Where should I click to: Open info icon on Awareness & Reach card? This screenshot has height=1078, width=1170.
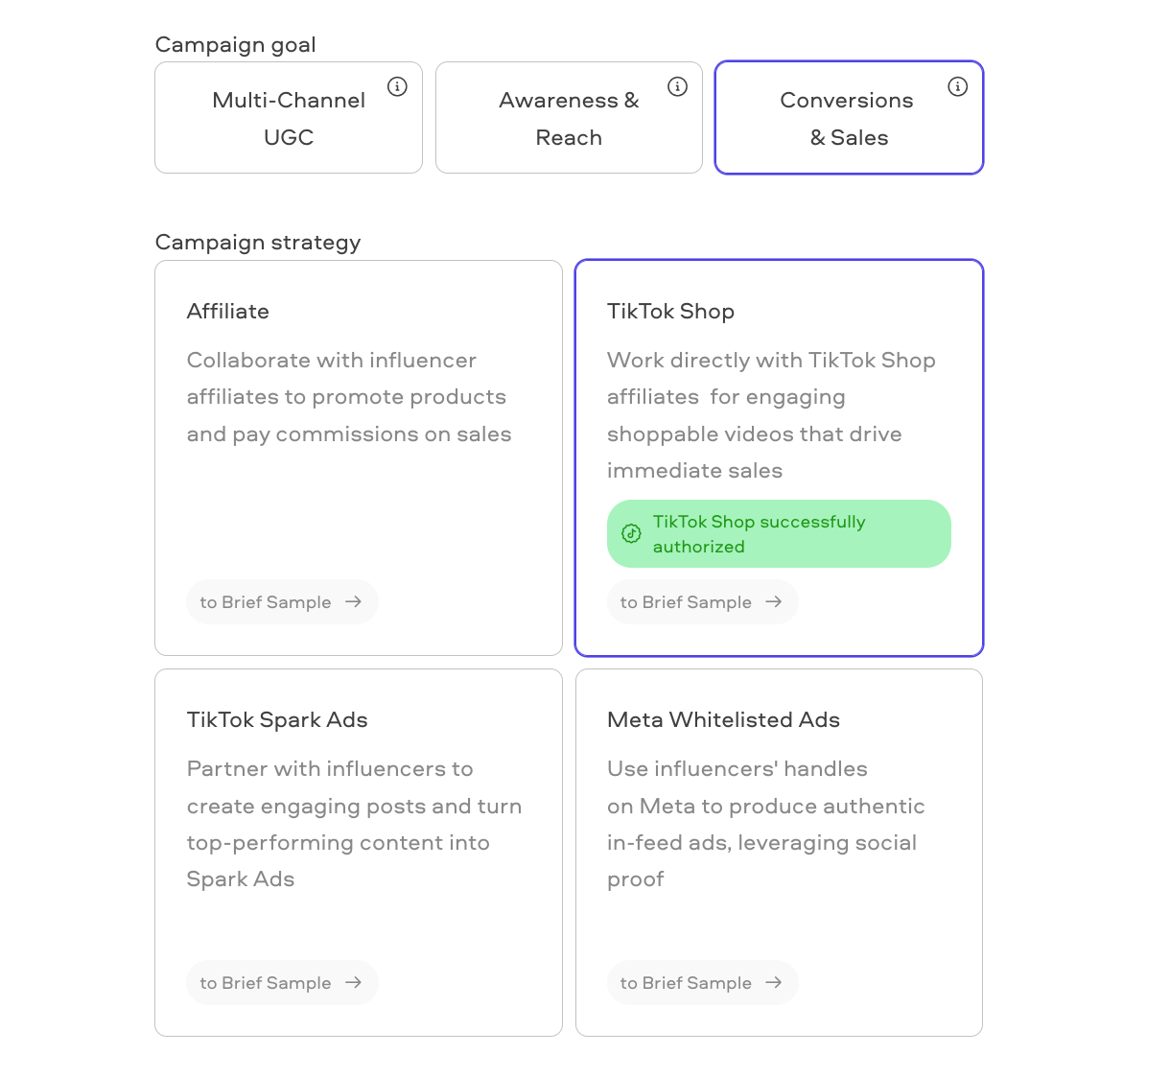[x=677, y=87]
